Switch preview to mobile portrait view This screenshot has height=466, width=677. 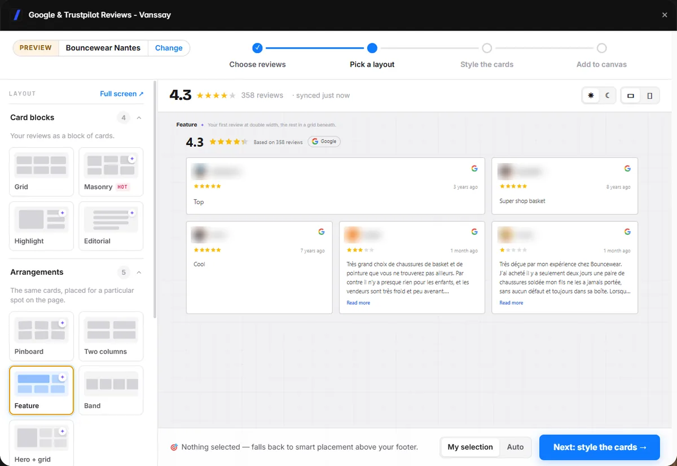[x=649, y=96]
